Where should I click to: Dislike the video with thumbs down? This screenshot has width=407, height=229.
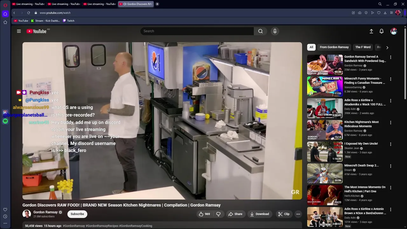[x=218, y=214]
